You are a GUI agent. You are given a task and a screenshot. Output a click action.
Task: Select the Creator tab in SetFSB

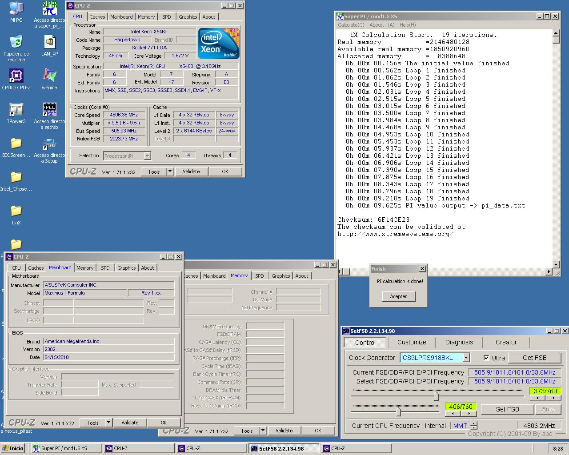point(506,342)
